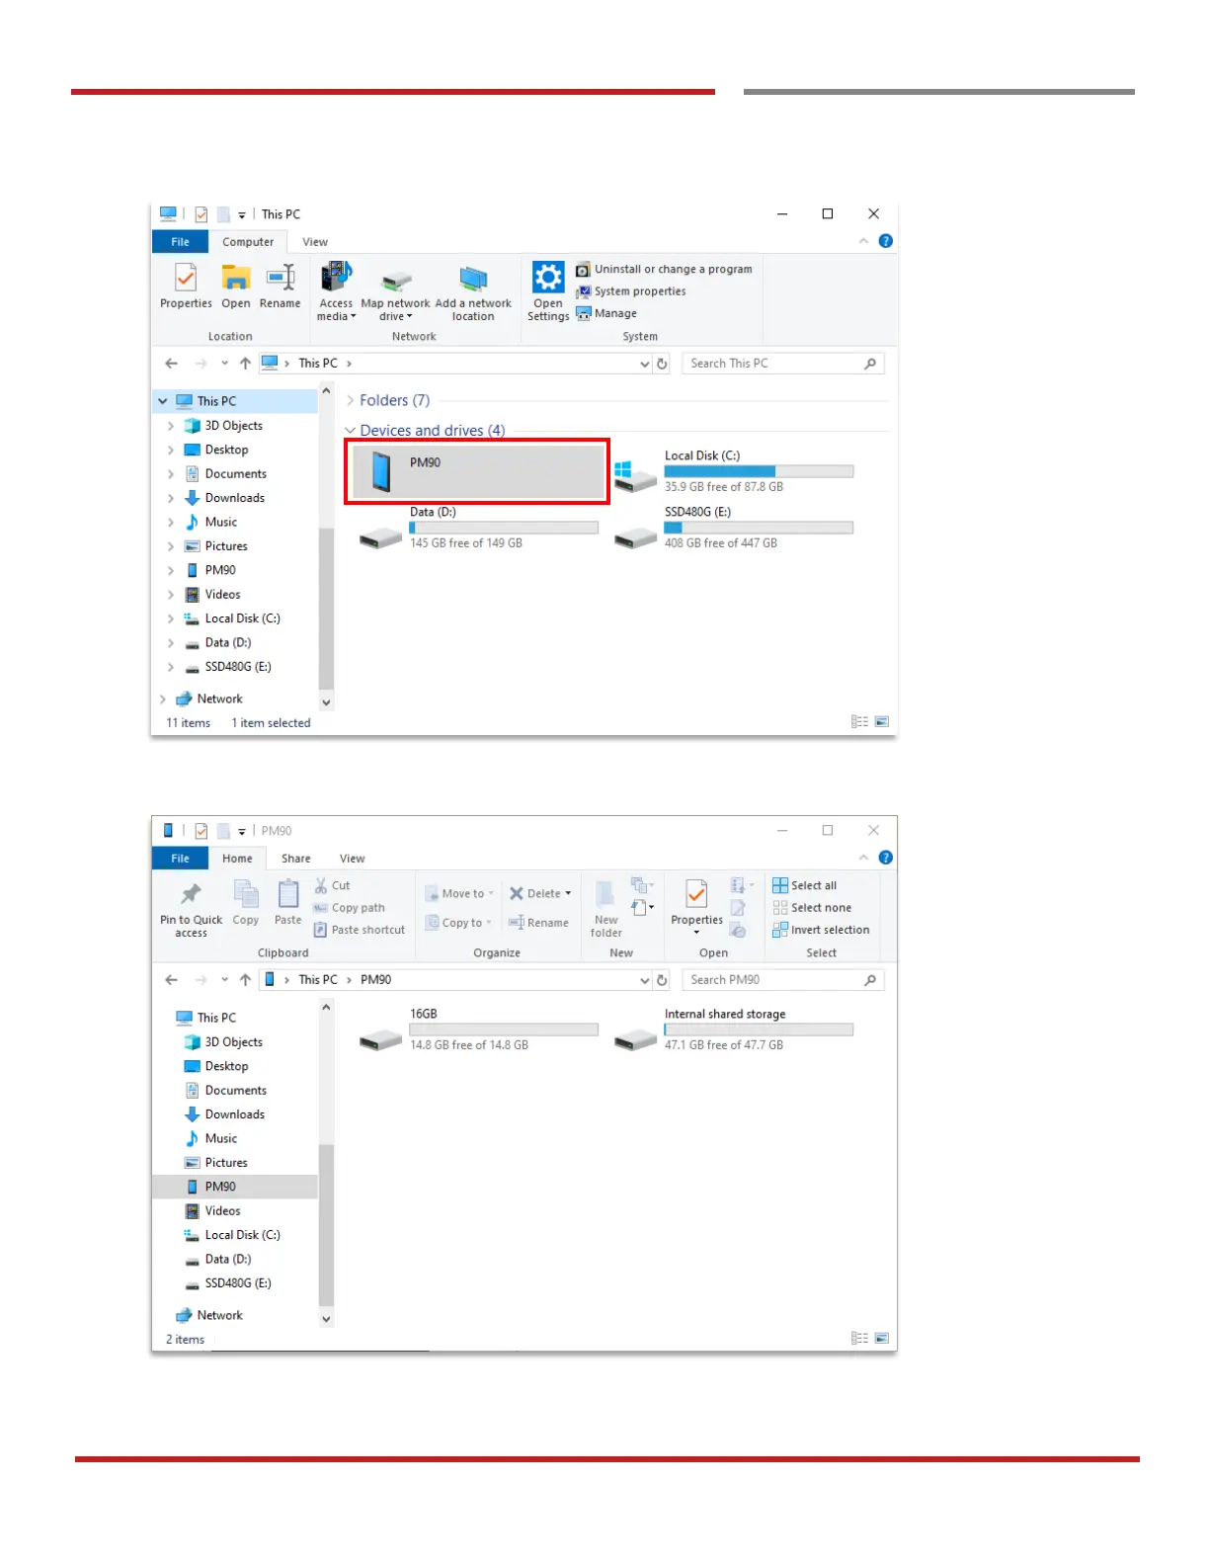The width and height of the screenshot is (1209, 1565).
Task: Go up one level in This PC window
Action: point(245,364)
